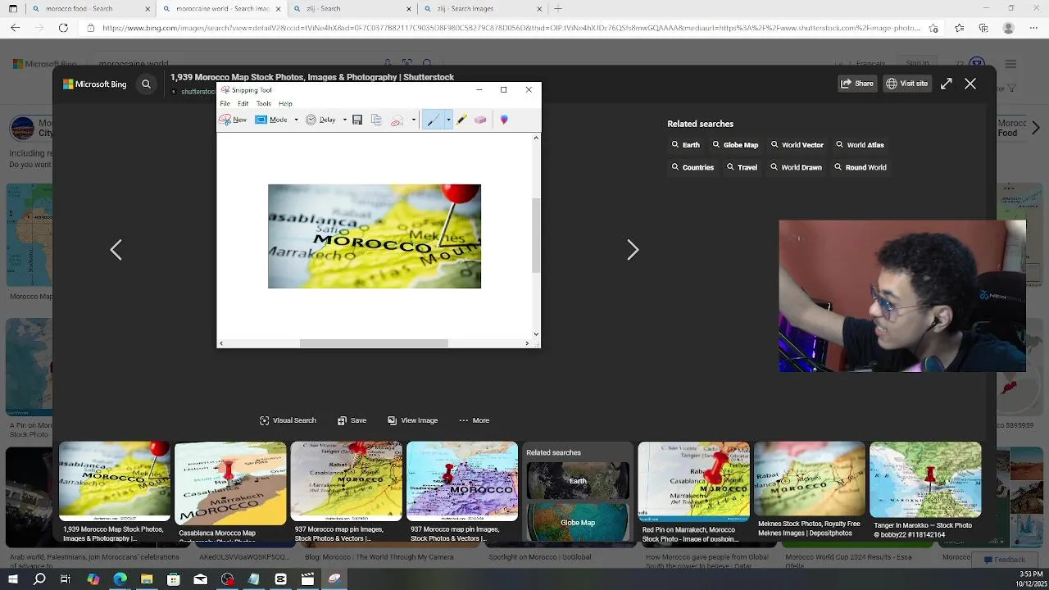This screenshot has width=1049, height=590.
Task: Click the Visit site button
Action: click(x=907, y=84)
